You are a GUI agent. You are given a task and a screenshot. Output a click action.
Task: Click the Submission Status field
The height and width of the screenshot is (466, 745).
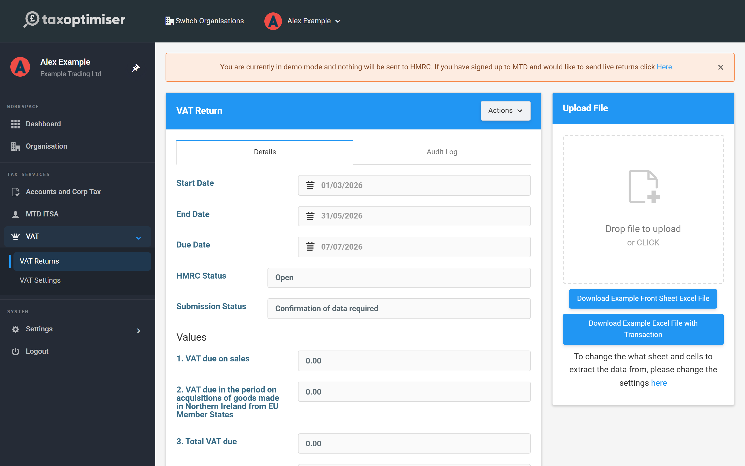coord(399,309)
